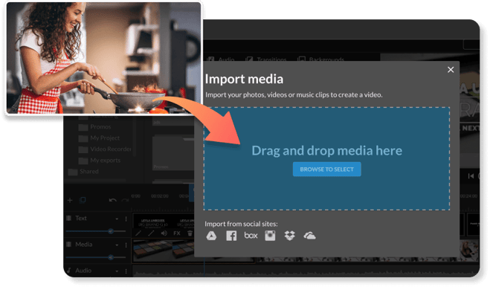490x287 pixels.
Task: Add a new track with plus icon
Action: coord(70,200)
